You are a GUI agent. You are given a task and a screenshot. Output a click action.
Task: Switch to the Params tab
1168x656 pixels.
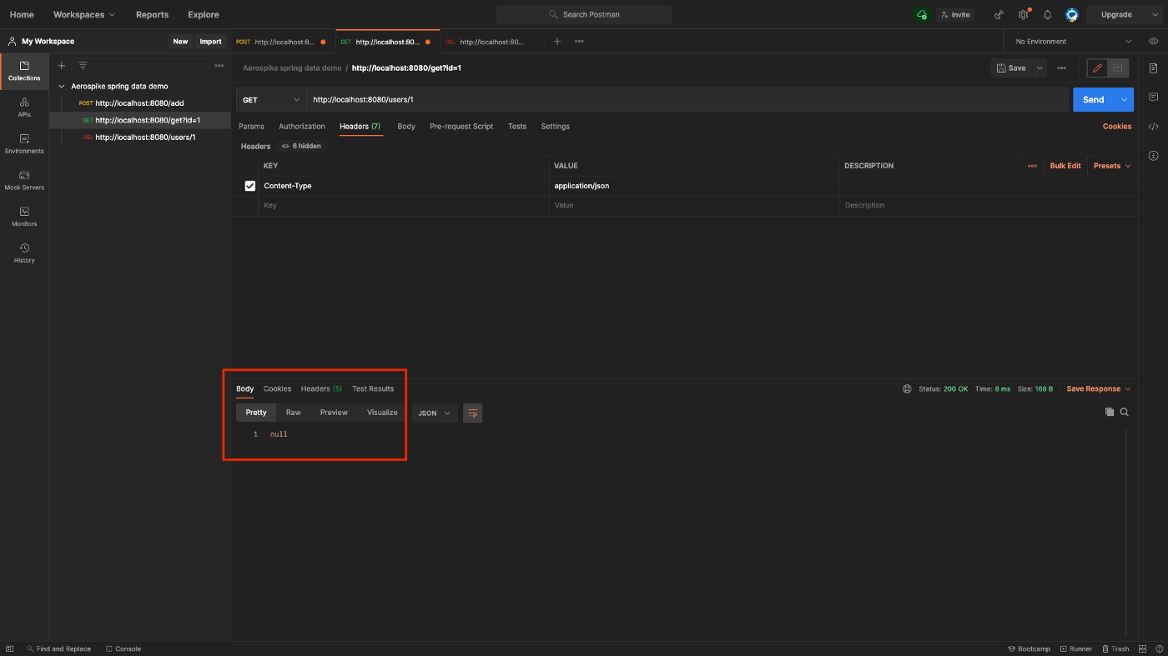pyautogui.click(x=251, y=126)
